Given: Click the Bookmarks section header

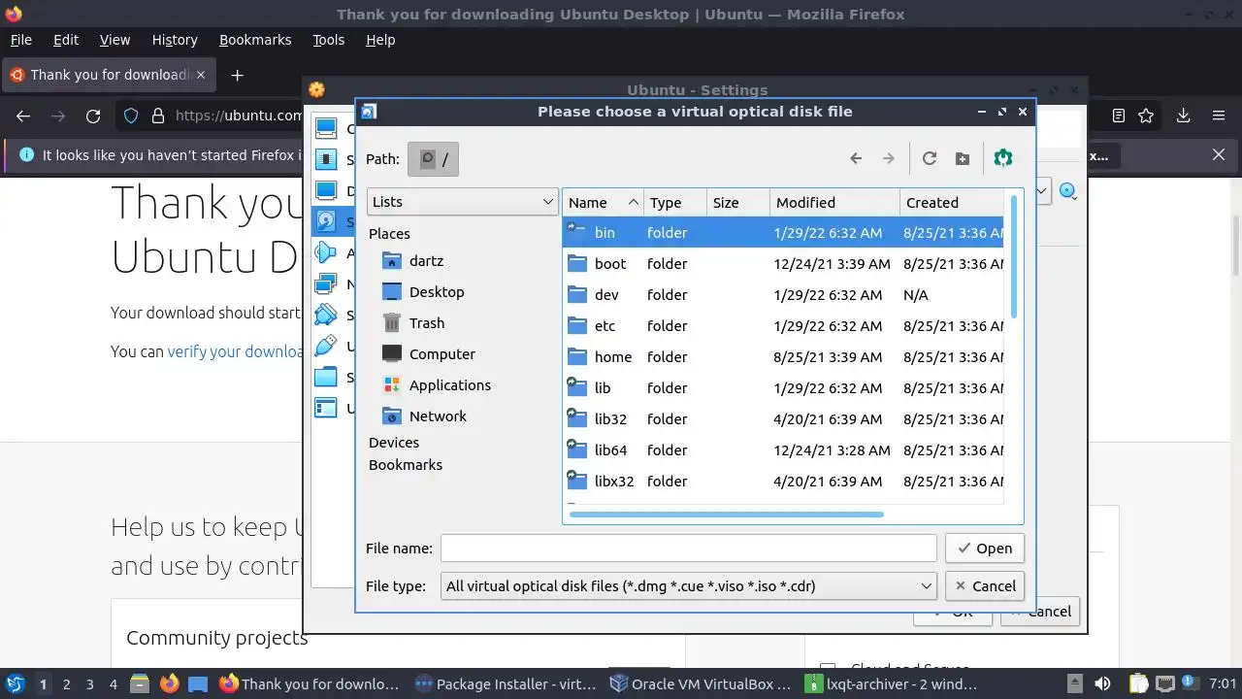Looking at the screenshot, I should point(406,465).
